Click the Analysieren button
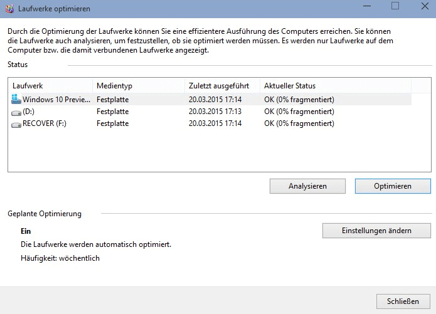This screenshot has width=436, height=314. pos(307,186)
